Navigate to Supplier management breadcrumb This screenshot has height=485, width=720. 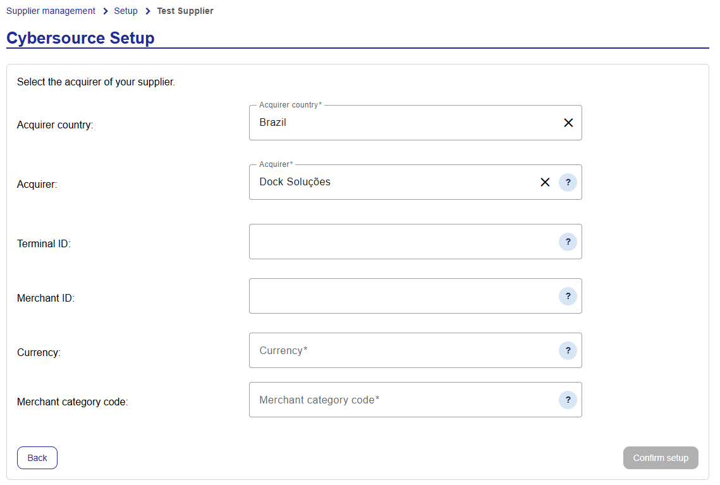coord(51,11)
